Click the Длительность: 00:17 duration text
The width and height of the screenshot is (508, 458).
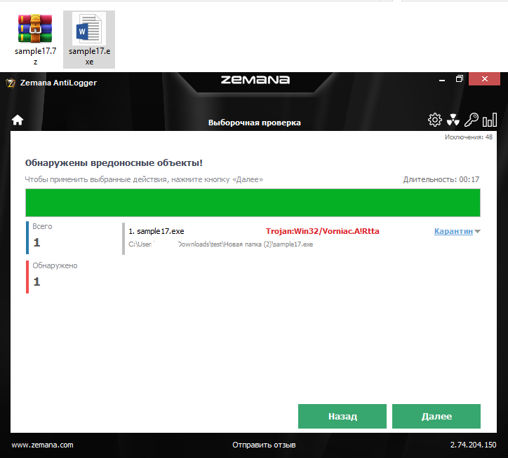click(441, 179)
